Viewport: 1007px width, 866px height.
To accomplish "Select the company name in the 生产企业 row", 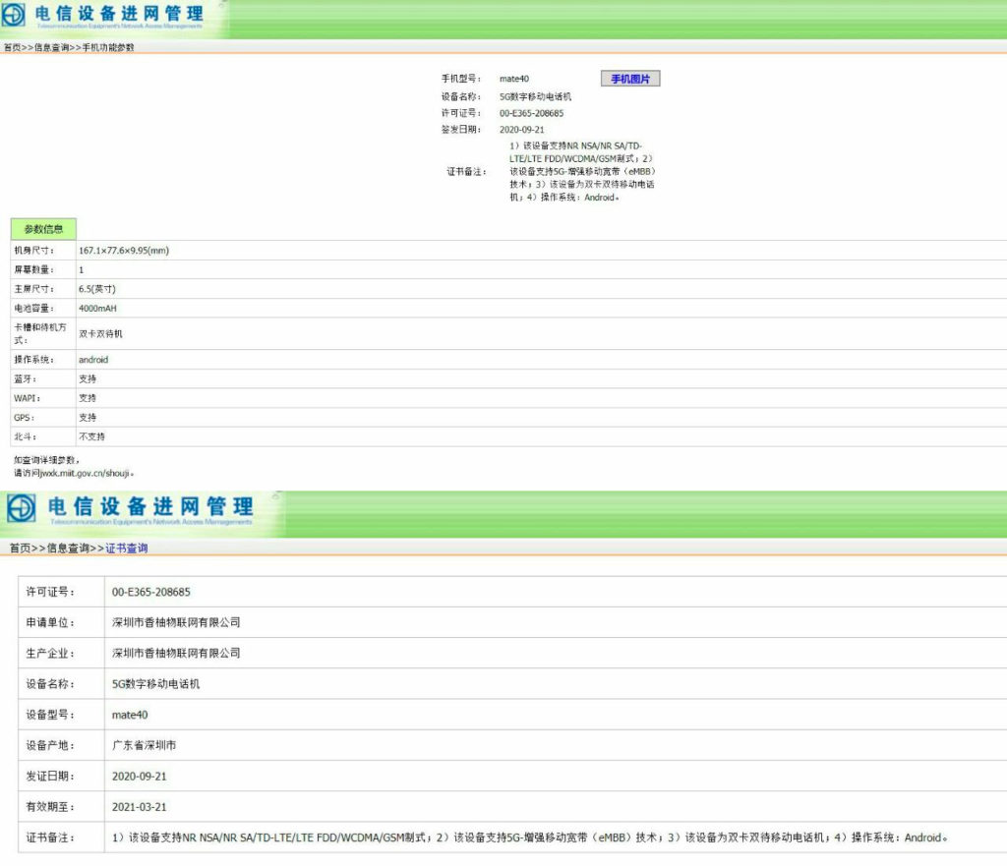I will 176,653.
